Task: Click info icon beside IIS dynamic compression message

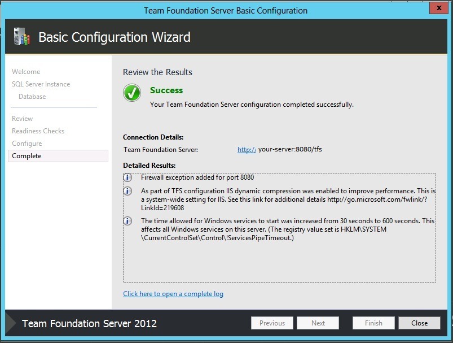Action: (128, 192)
